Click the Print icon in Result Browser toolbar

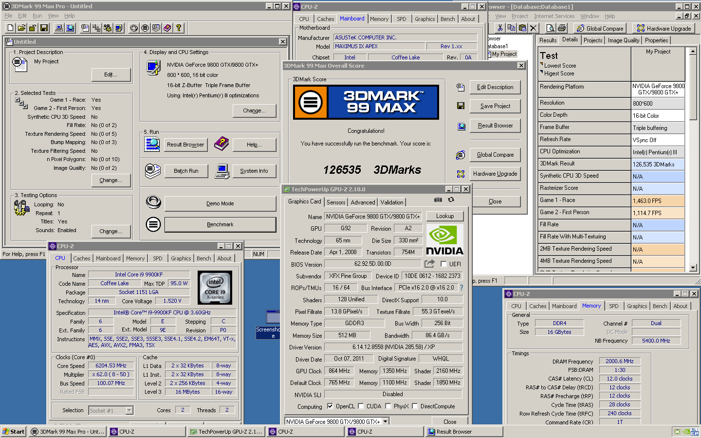(562, 28)
